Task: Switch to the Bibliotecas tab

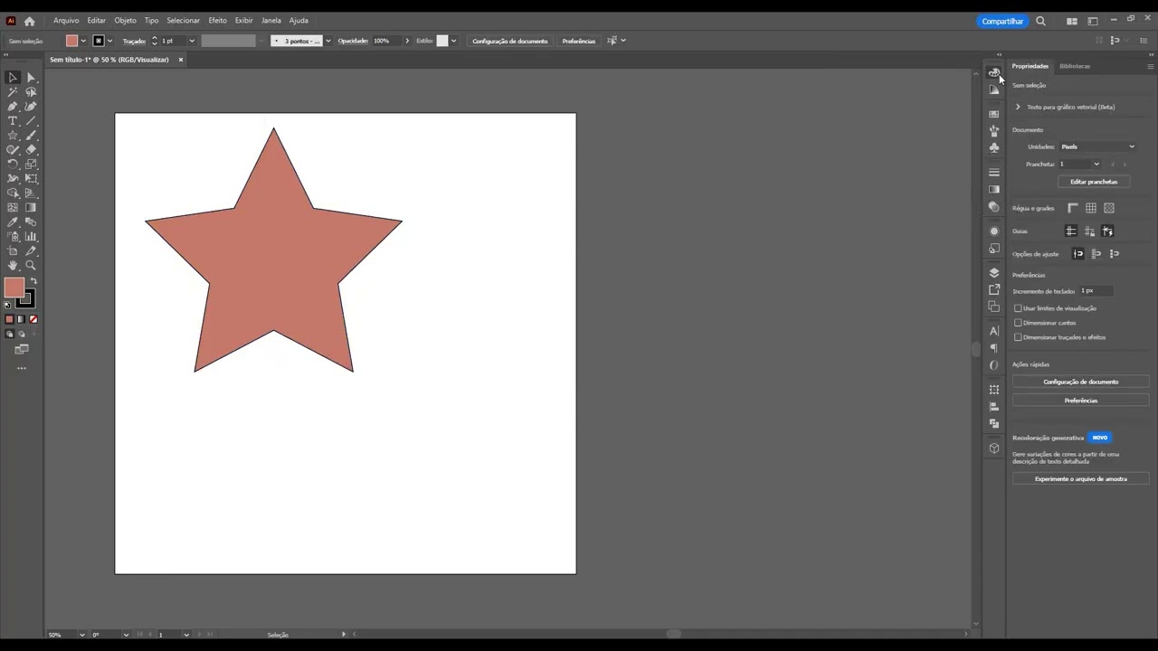Action: pos(1075,66)
